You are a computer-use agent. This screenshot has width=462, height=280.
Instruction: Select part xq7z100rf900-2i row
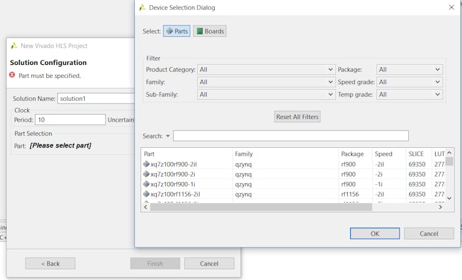[x=293, y=174]
